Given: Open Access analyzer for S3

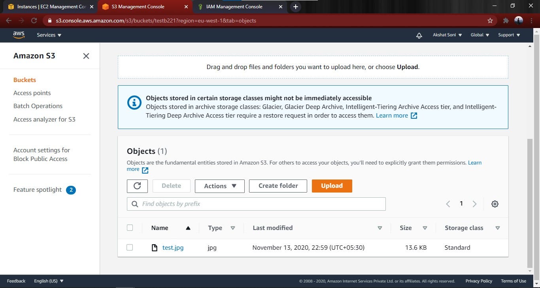Looking at the screenshot, I should (44, 120).
